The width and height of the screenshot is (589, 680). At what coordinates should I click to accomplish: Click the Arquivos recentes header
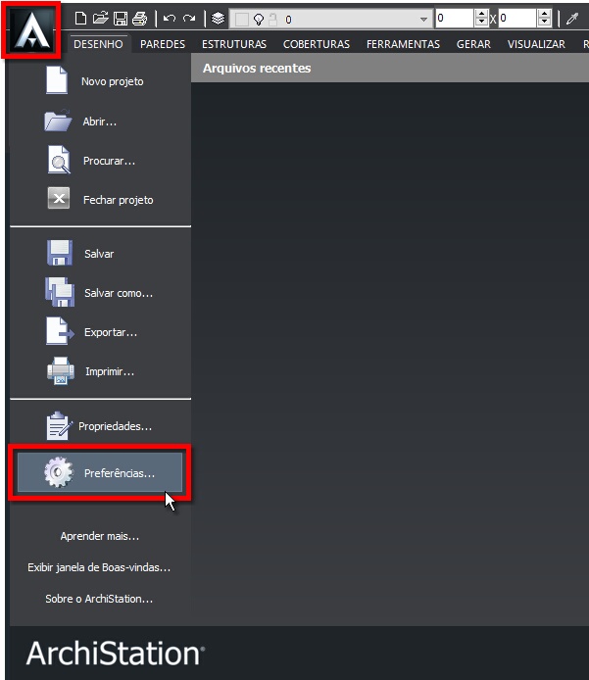[257, 68]
